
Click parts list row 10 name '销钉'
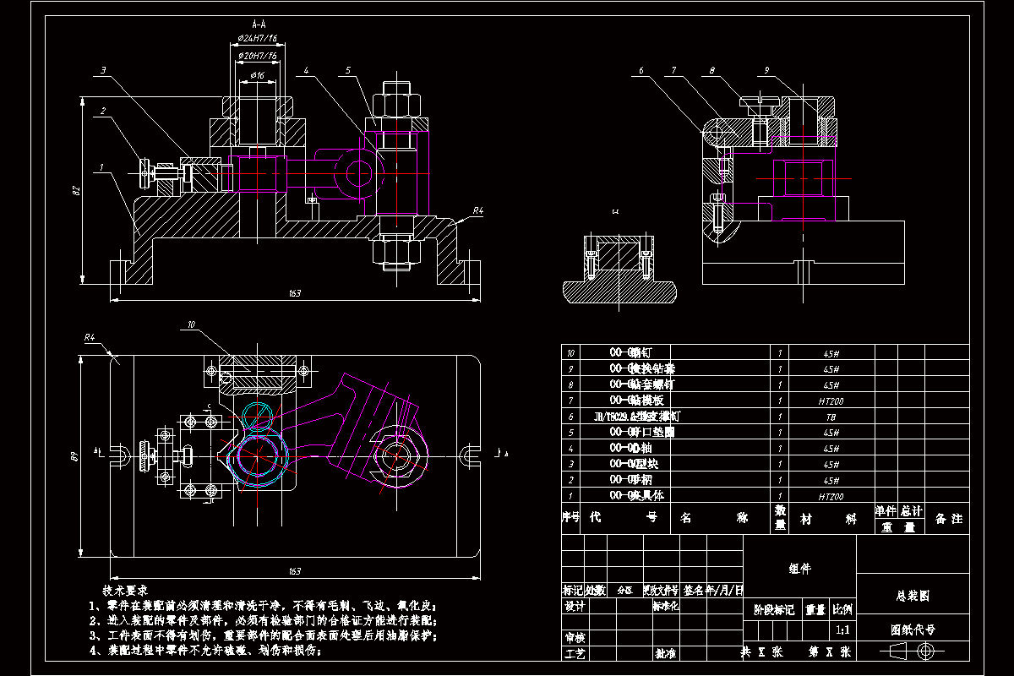point(641,352)
